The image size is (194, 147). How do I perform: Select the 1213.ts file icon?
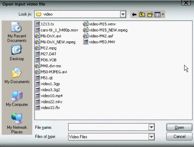coord(38,24)
